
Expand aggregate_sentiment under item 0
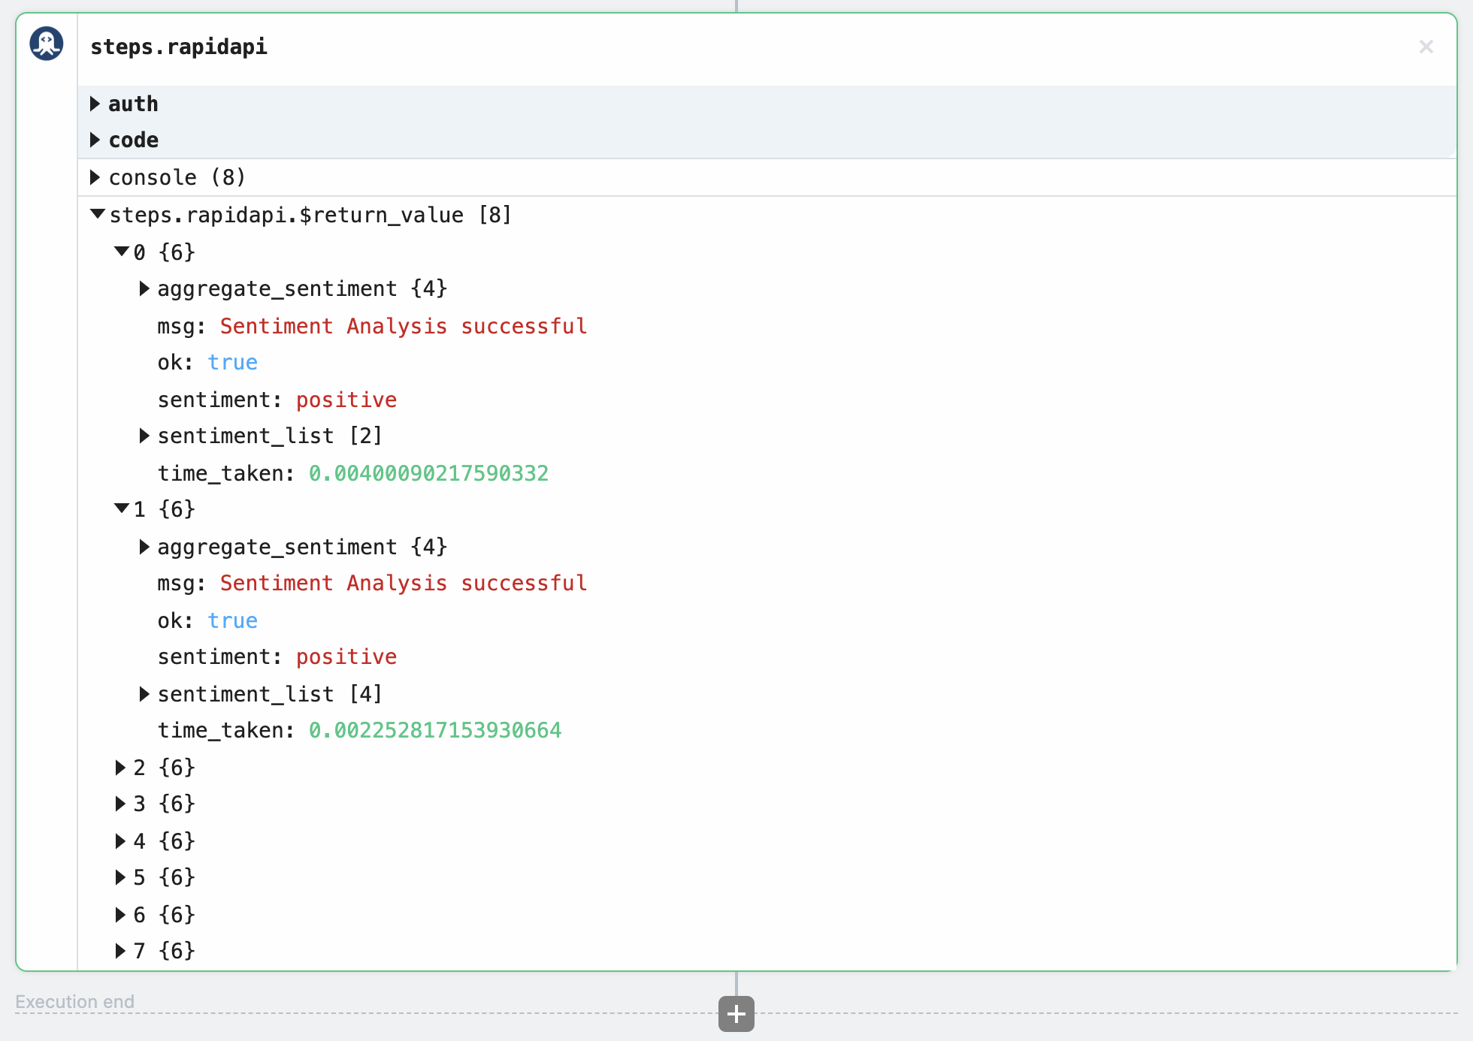144,288
